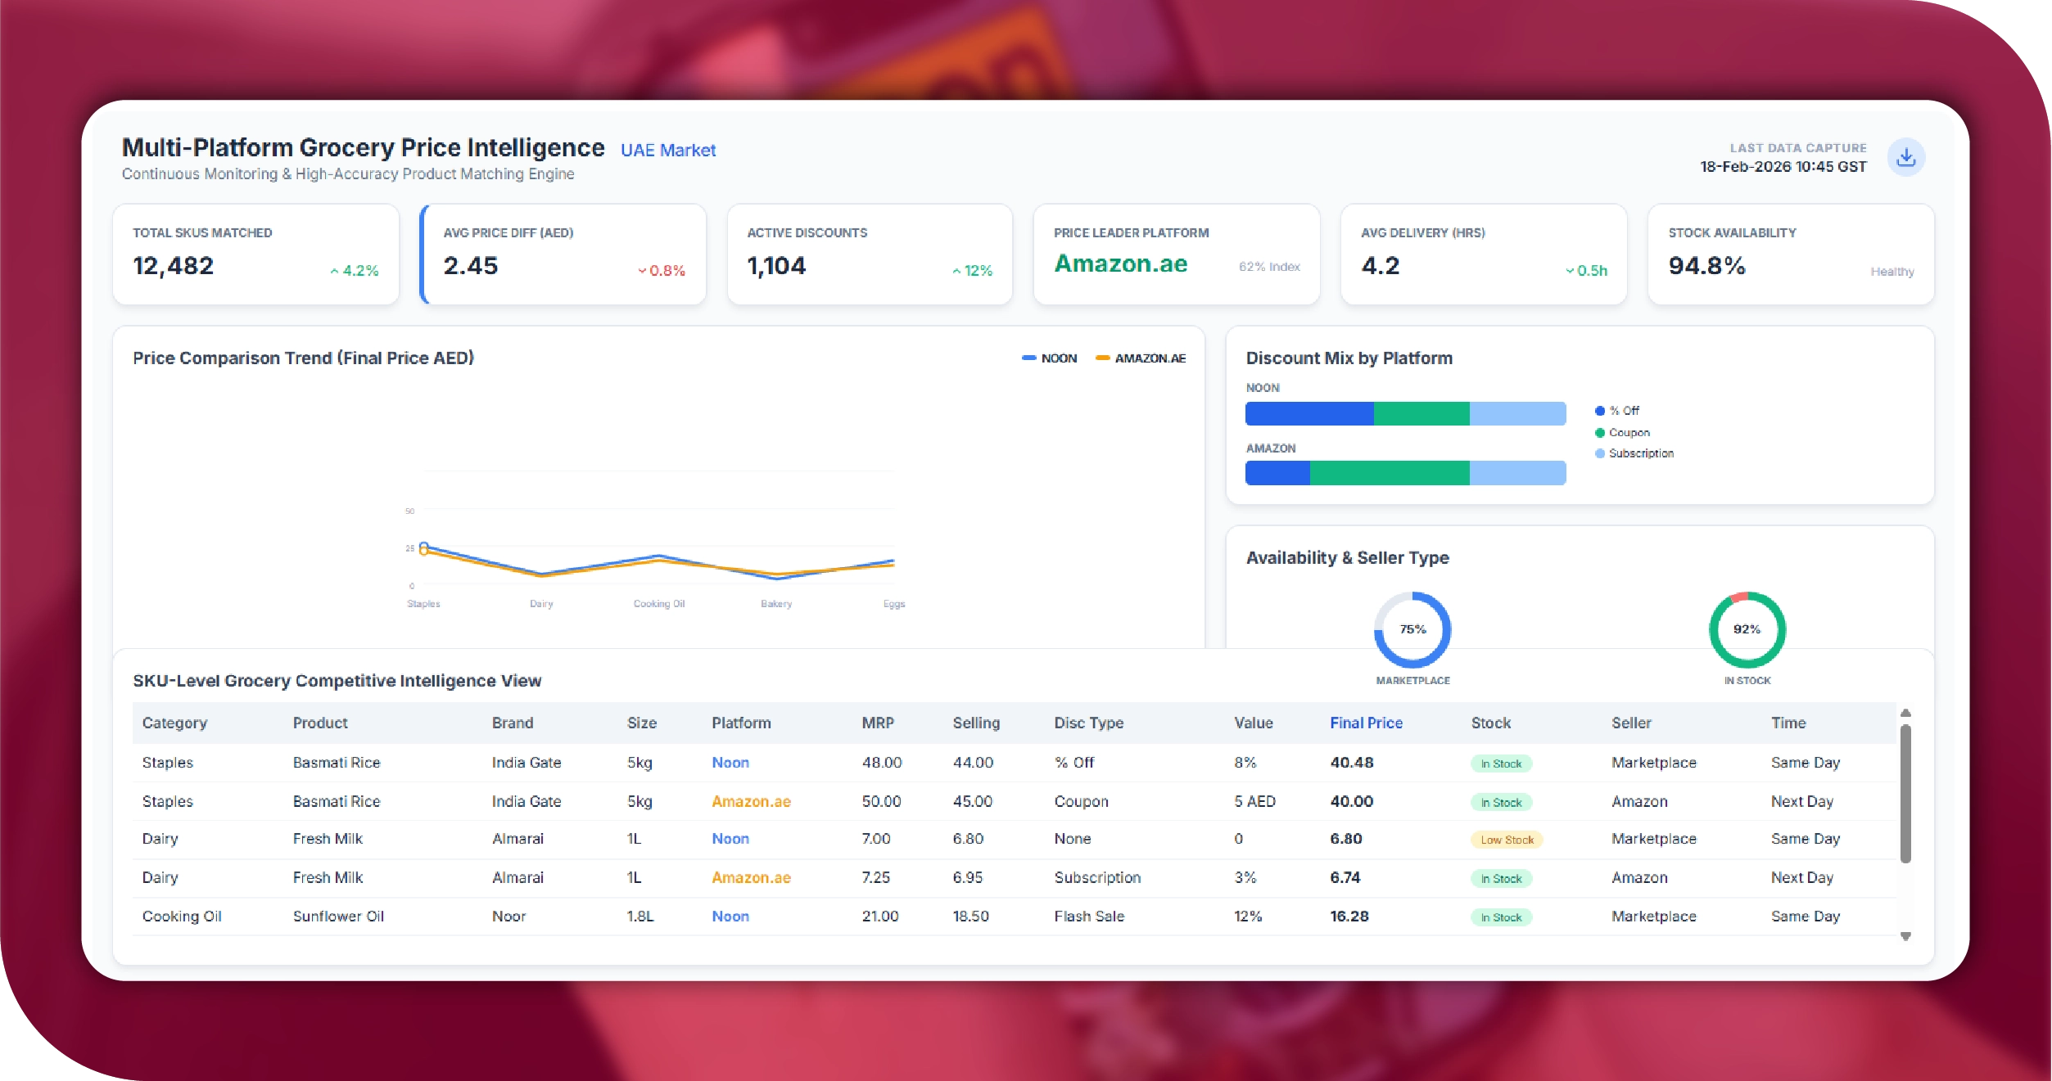Image resolution: width=2052 pixels, height=1081 pixels.
Task: Select the Total SKUs Matched card
Action: point(255,254)
